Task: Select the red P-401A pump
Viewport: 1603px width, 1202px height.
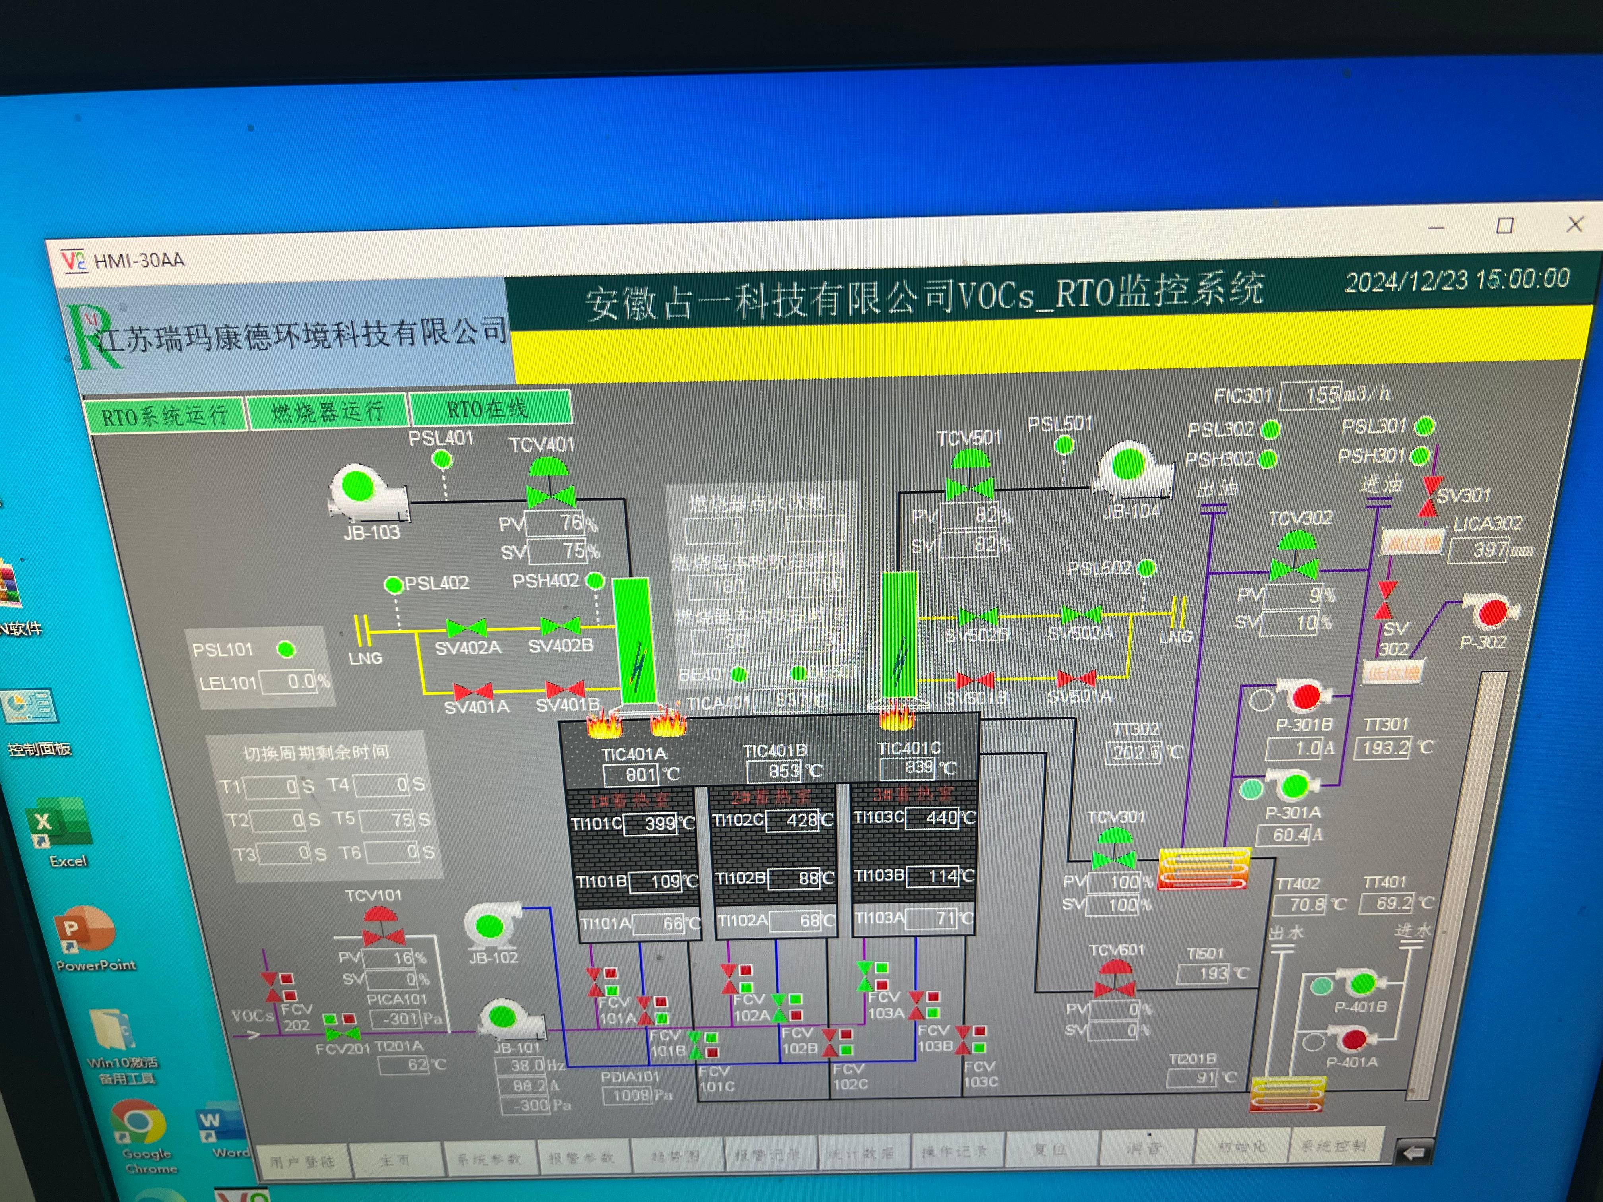Action: pyautogui.click(x=1352, y=1041)
